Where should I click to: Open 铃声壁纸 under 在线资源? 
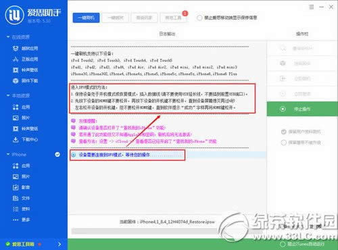[x=25, y=70]
